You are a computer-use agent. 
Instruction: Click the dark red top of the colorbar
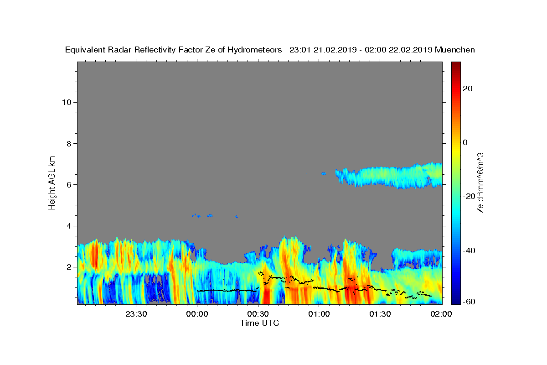pos(455,66)
